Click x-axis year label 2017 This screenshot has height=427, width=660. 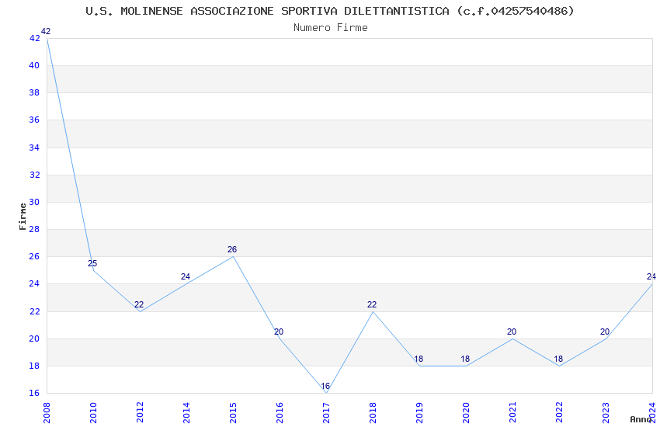click(326, 413)
